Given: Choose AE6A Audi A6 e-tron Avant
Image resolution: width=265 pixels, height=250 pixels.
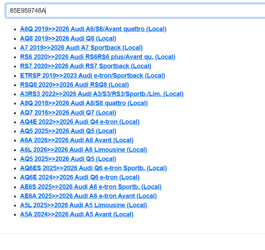Looking at the screenshot, I should [88, 196].
